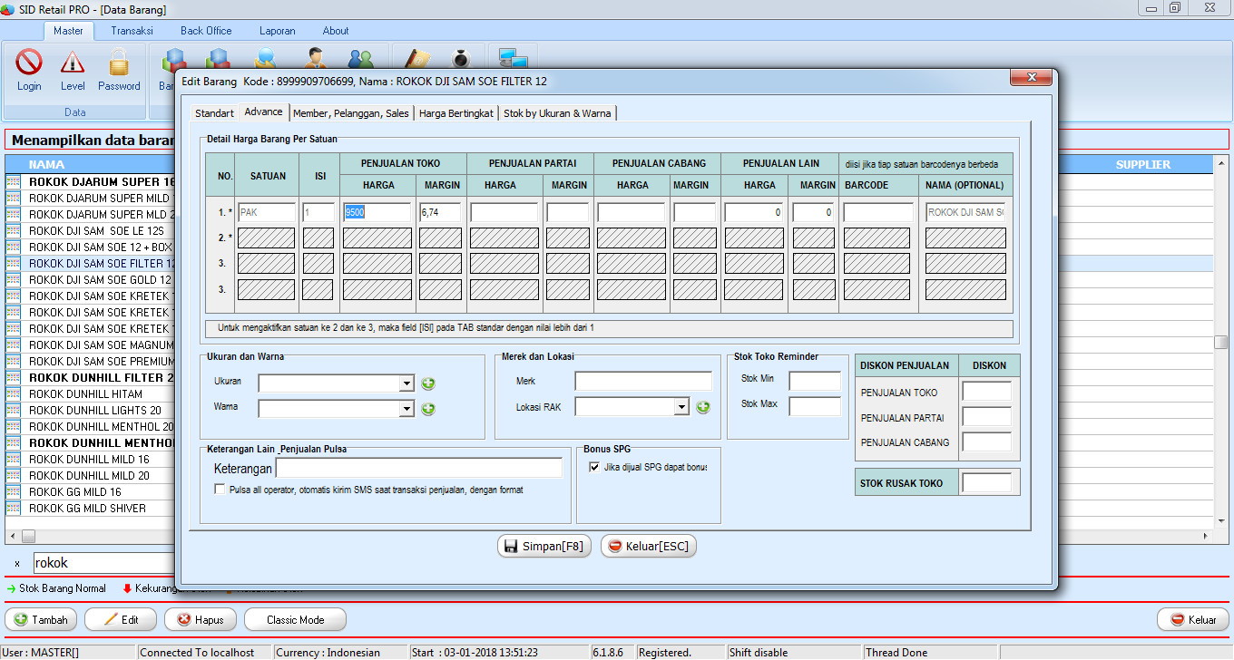Click the green plus next to Ukuran
The width and height of the screenshot is (1234, 660).
point(428,383)
